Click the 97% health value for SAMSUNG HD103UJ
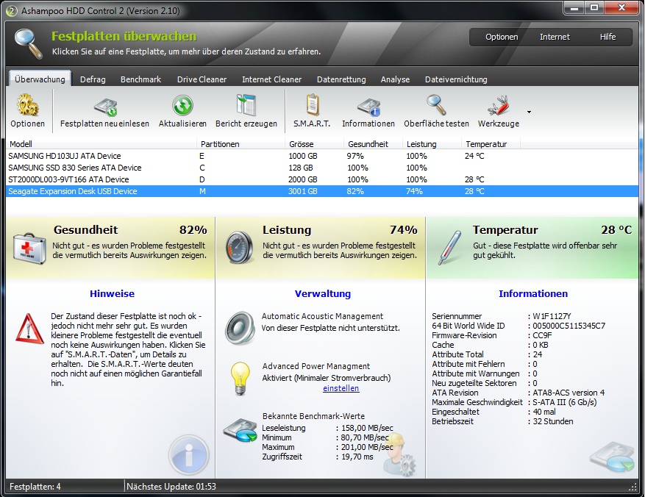This screenshot has width=645, height=497. pyautogui.click(x=355, y=156)
